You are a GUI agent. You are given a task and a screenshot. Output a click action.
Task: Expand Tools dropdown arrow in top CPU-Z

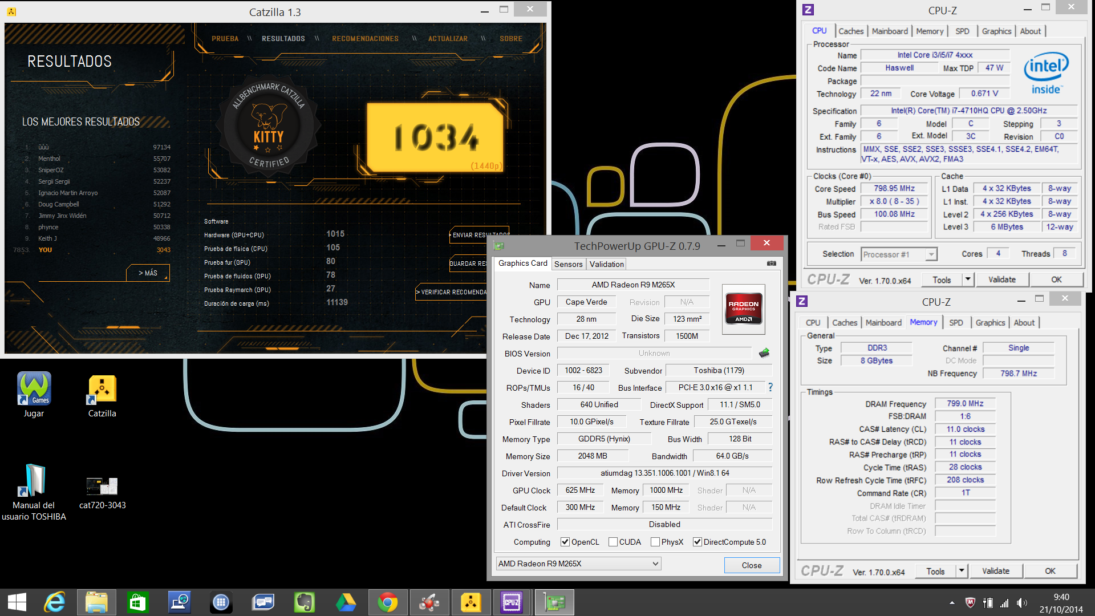click(968, 279)
